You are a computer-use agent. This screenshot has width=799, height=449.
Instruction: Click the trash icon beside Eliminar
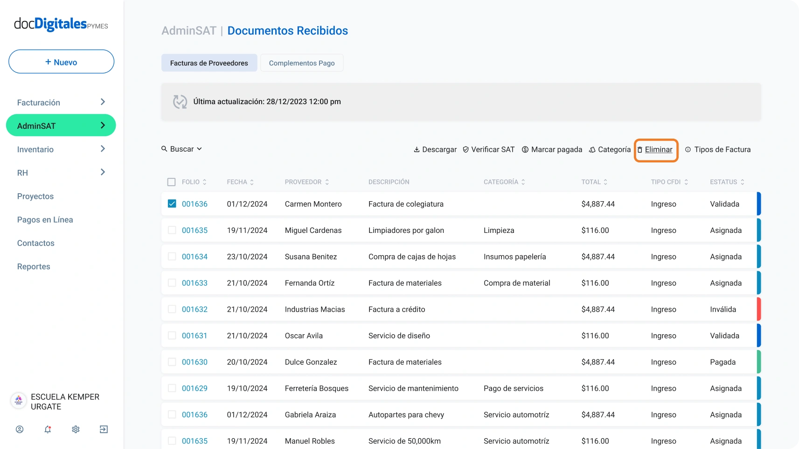[x=640, y=150]
